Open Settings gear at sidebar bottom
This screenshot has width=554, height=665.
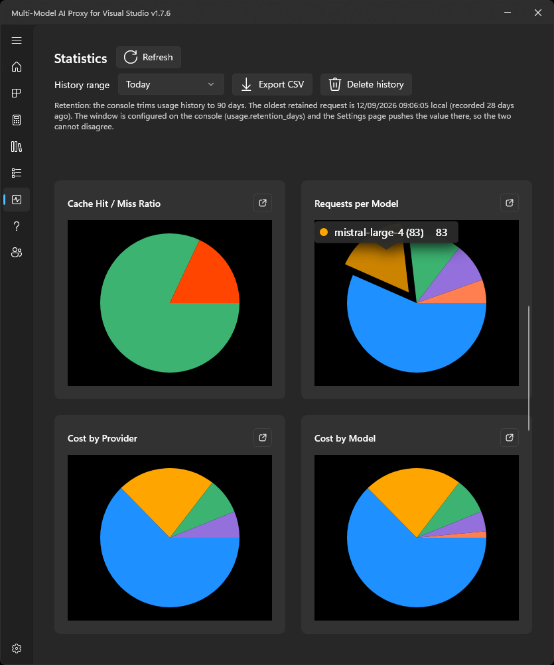pos(17,648)
